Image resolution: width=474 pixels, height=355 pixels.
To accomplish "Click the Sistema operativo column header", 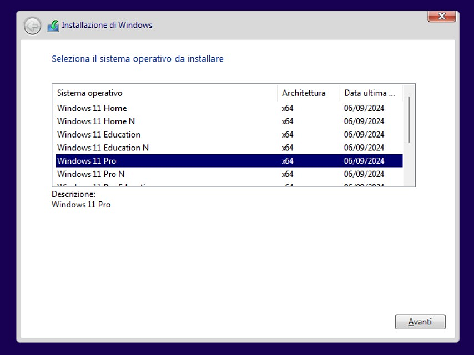I will [x=165, y=93].
